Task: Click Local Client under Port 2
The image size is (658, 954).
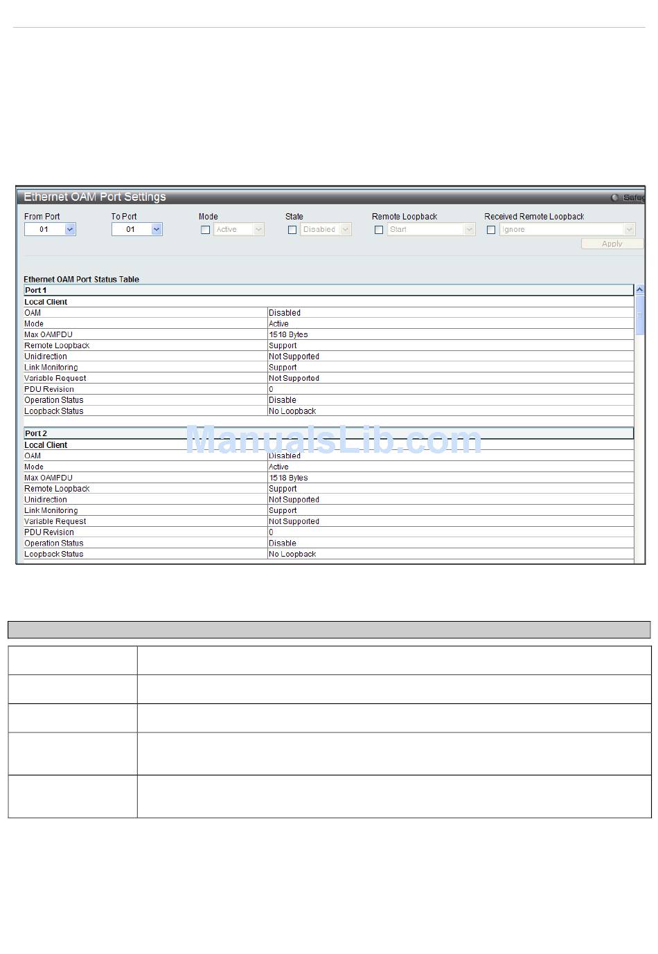Action: coord(46,445)
